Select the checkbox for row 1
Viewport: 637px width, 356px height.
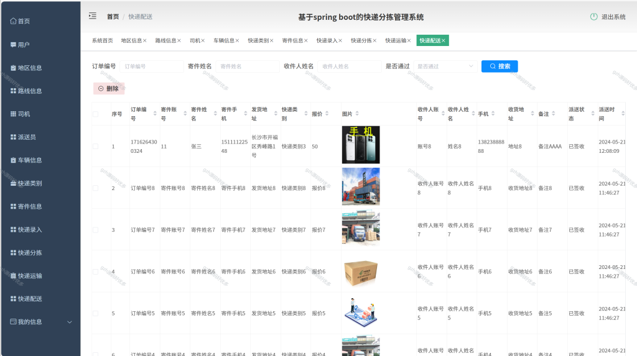click(95, 147)
